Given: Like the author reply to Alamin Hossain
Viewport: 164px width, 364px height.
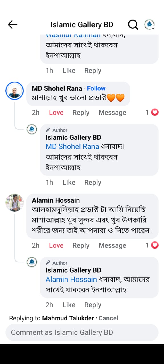Looking at the screenshot, I should tap(69, 305).
